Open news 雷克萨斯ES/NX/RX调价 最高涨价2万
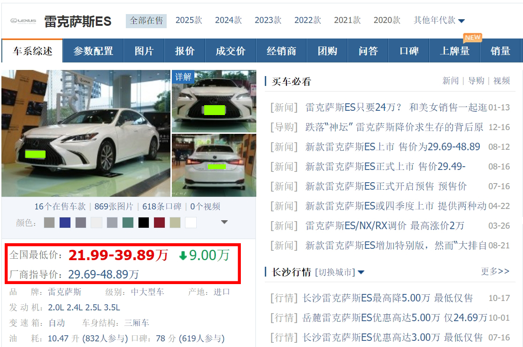 click(385, 226)
